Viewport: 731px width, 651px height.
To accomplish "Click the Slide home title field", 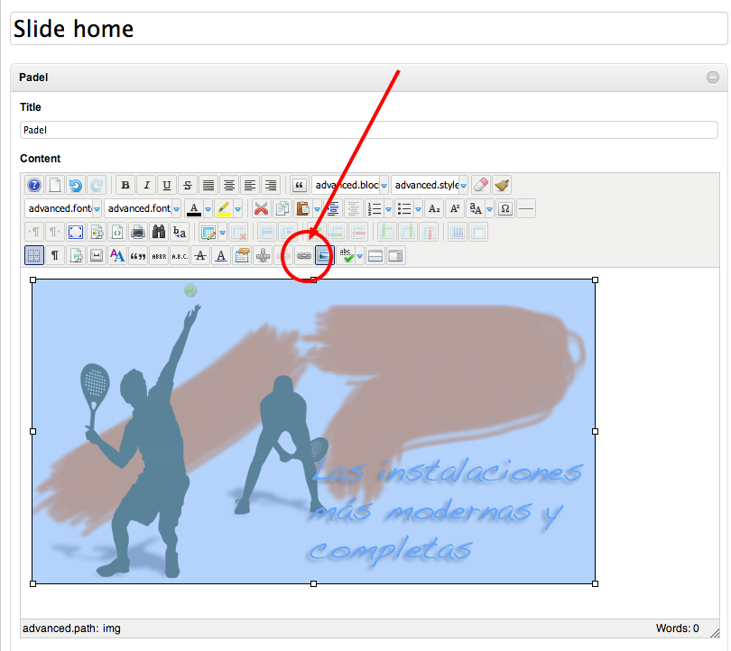I will (x=369, y=29).
